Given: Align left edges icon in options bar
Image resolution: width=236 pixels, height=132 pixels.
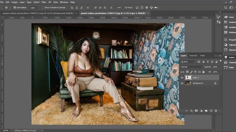Looking at the screenshot, I should pos(72,7).
